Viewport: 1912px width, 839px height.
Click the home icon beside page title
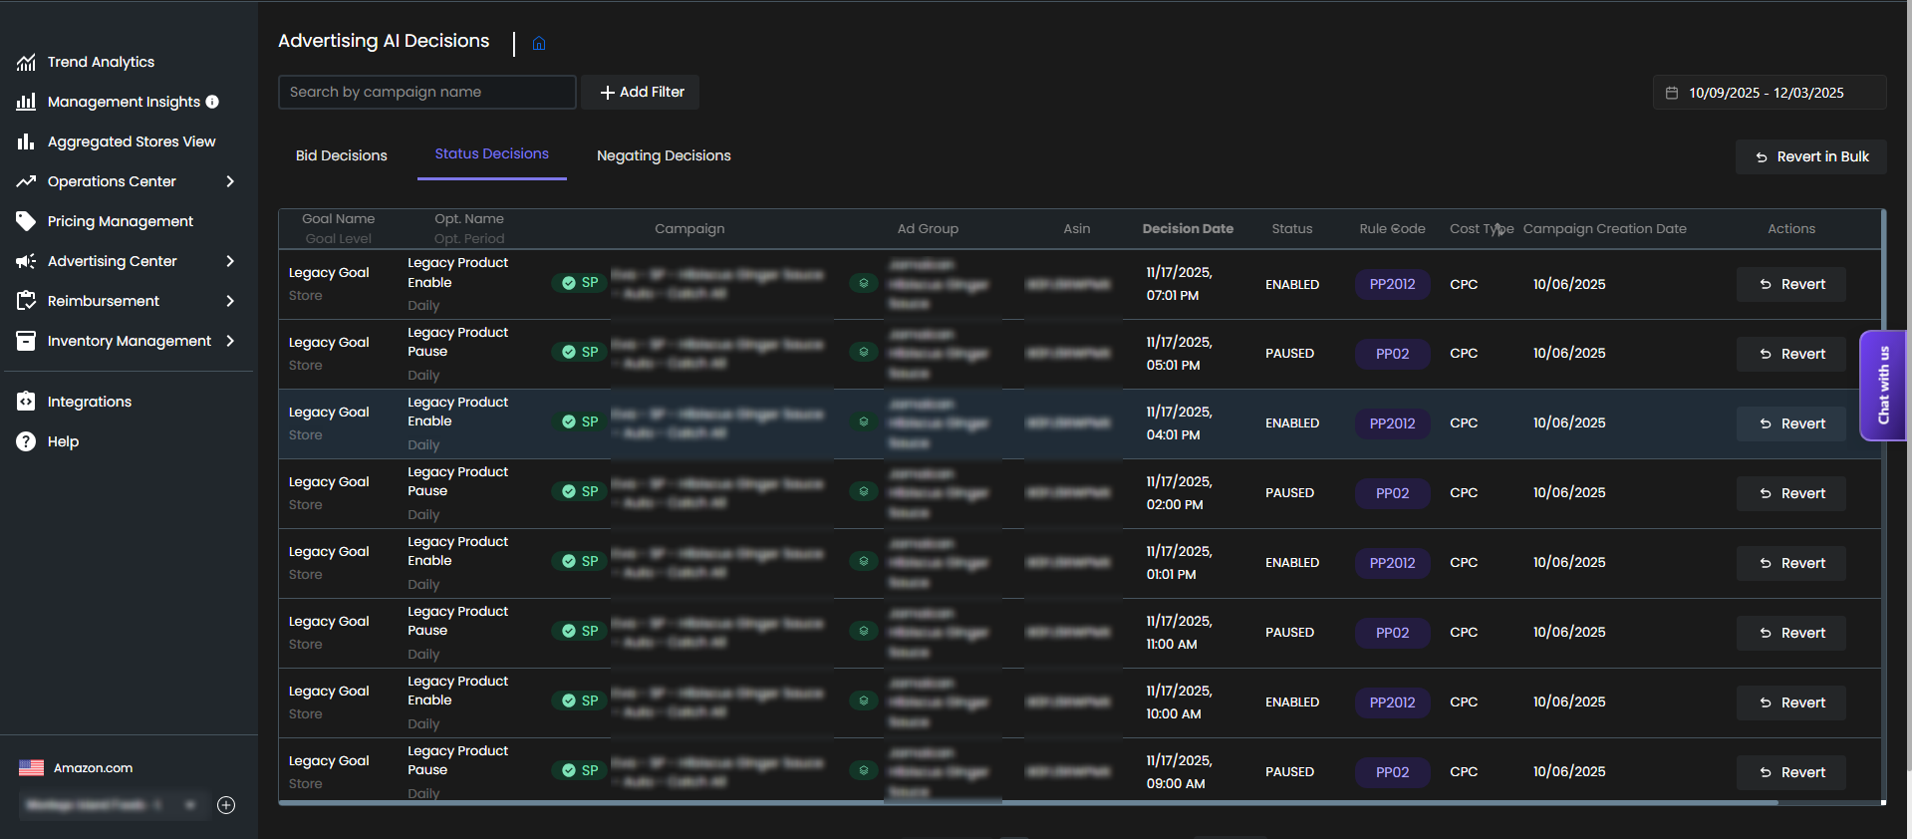(539, 43)
